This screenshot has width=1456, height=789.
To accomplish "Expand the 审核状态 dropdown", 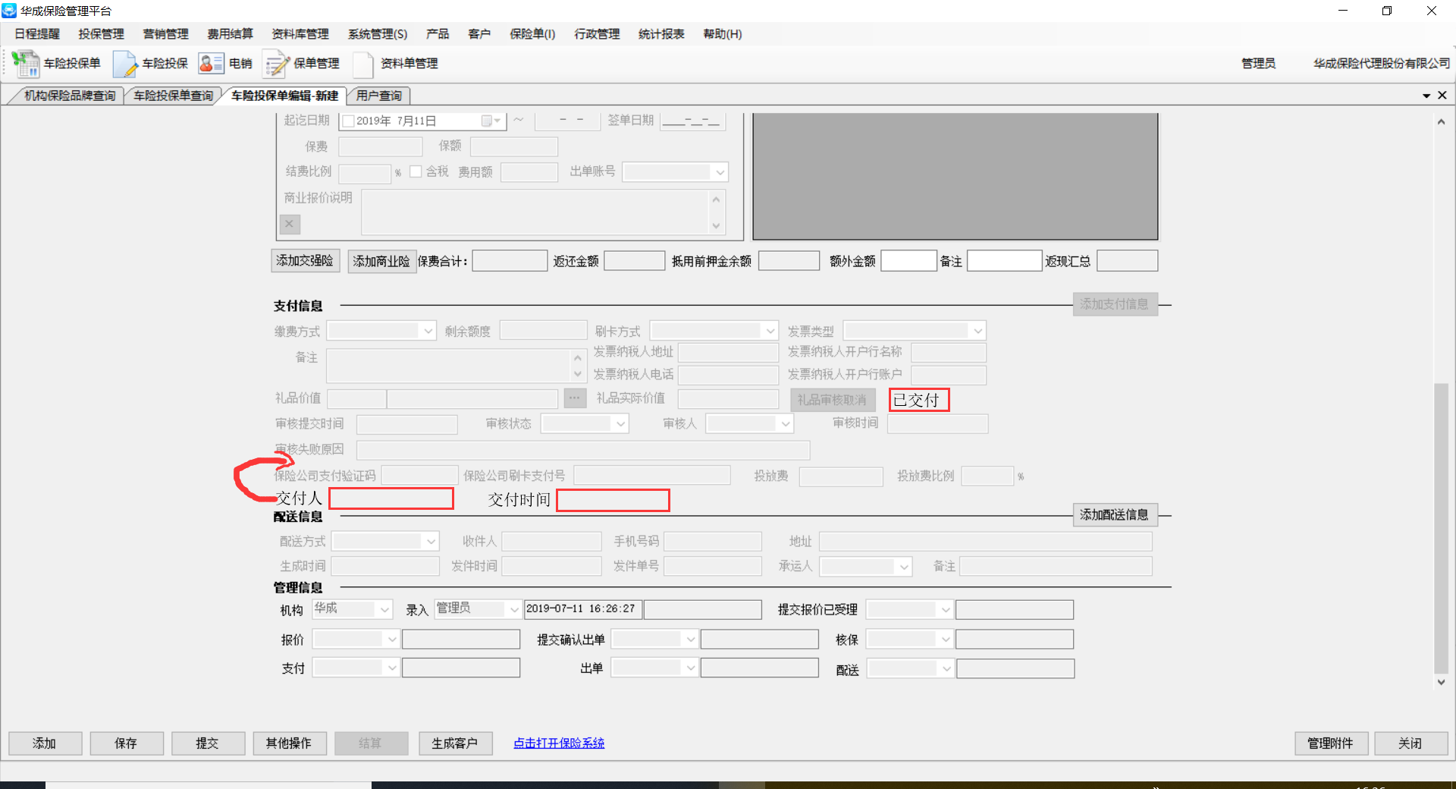I will pyautogui.click(x=621, y=424).
